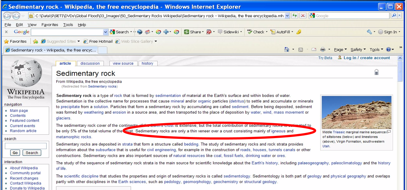
Task: Switch to the discussion tab
Action: pos(90,64)
